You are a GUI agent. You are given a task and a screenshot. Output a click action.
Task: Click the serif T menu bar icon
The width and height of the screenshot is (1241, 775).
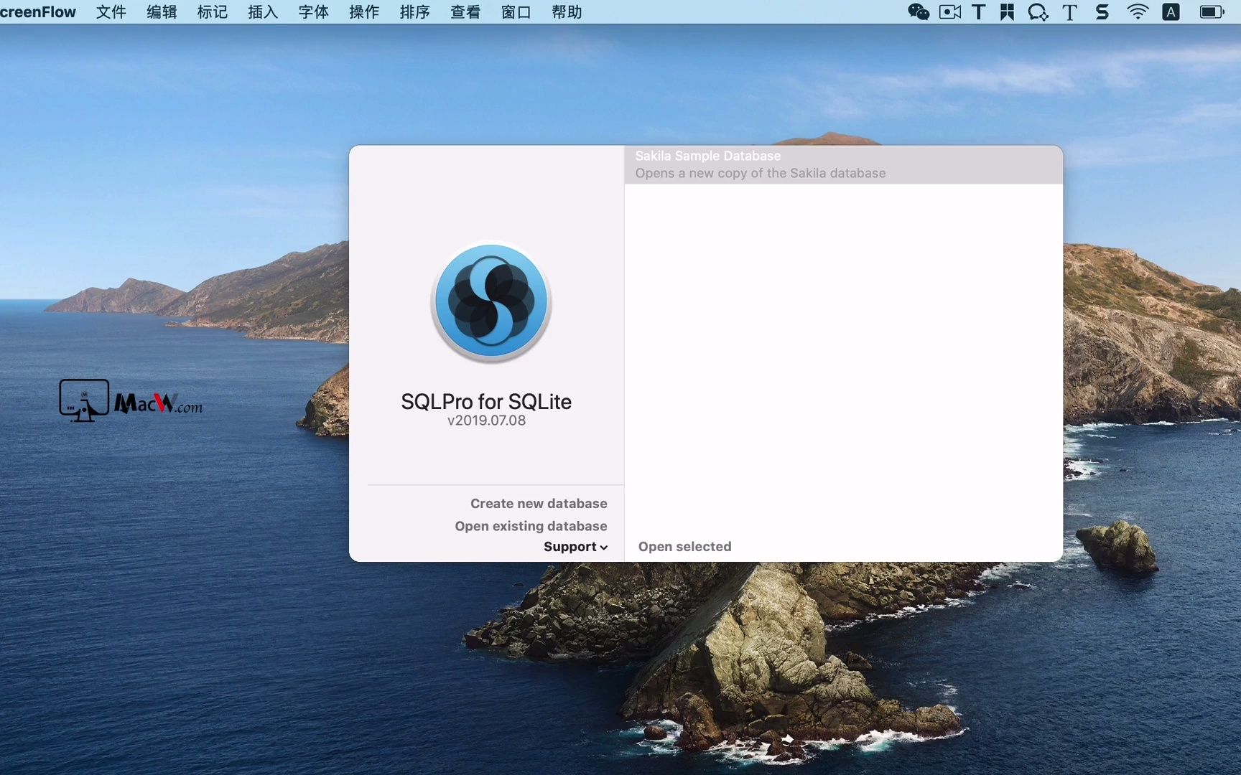(1069, 12)
